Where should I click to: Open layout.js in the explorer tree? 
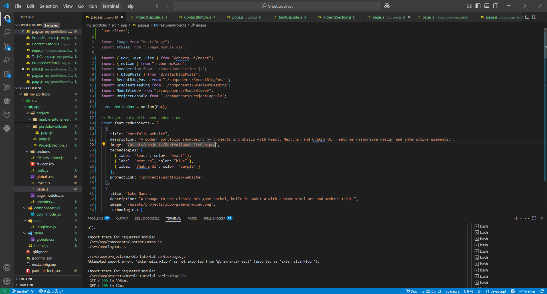[43, 183]
